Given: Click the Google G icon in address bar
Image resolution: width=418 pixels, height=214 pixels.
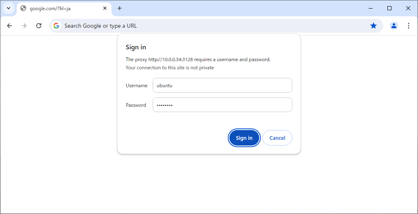Looking at the screenshot, I should [x=56, y=26].
